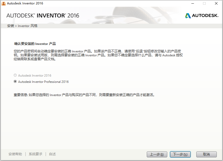Choose the Autodesk Inventor 2016 radio button
223x161 pixels.
[x=15, y=75]
